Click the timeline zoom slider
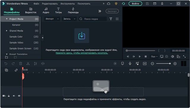Screen dimensions: 190x108 click(163, 64)
